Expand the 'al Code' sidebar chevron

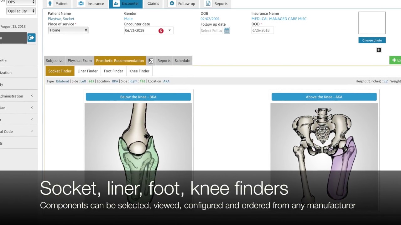point(32,131)
